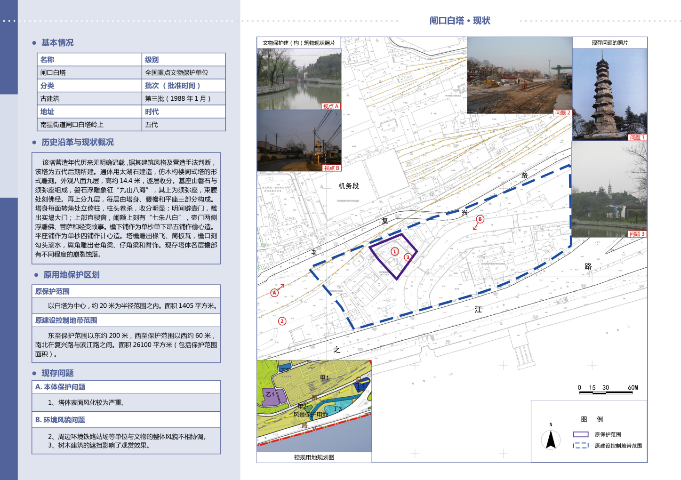
Task: Click the 风景保护用地 label on plan map
Action: pos(311,415)
